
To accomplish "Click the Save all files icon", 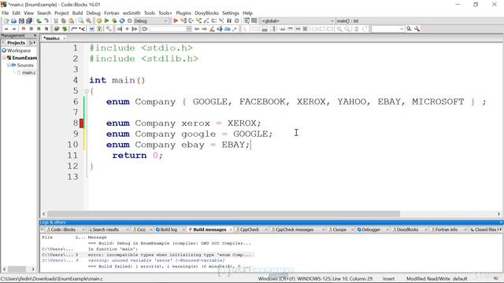I will 29,21.
